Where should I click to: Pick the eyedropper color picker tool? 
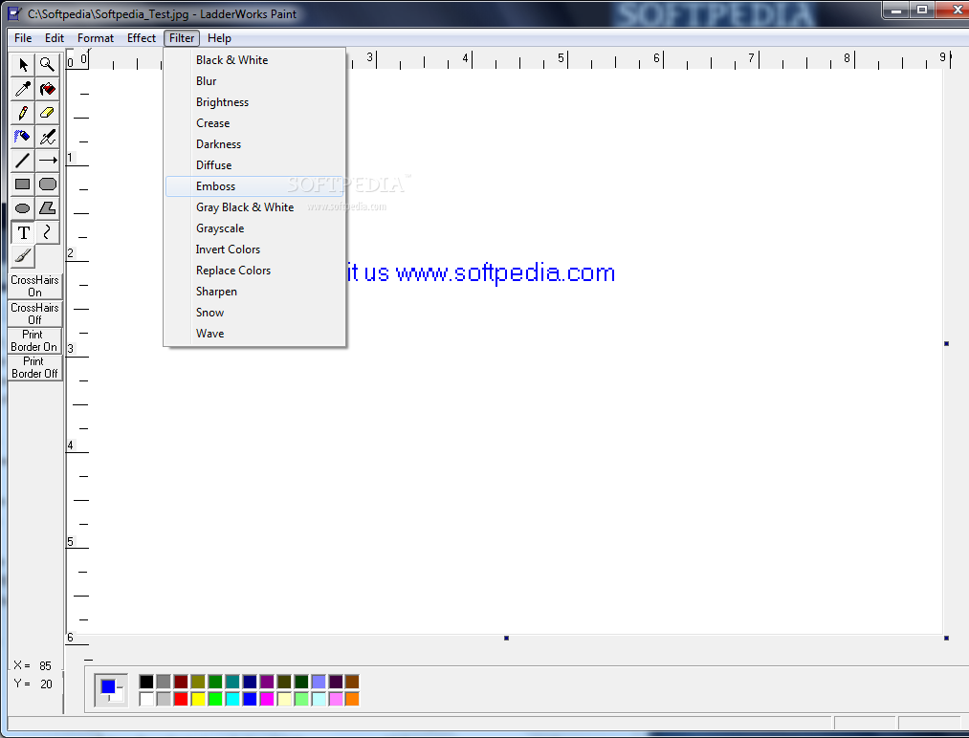23,89
